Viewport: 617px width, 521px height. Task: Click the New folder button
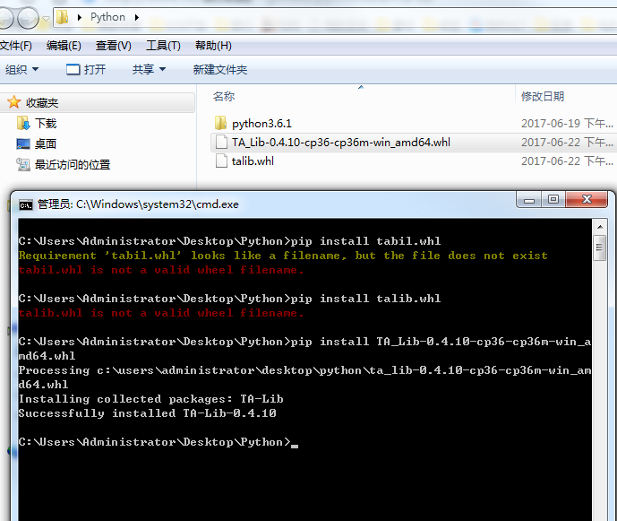click(220, 69)
